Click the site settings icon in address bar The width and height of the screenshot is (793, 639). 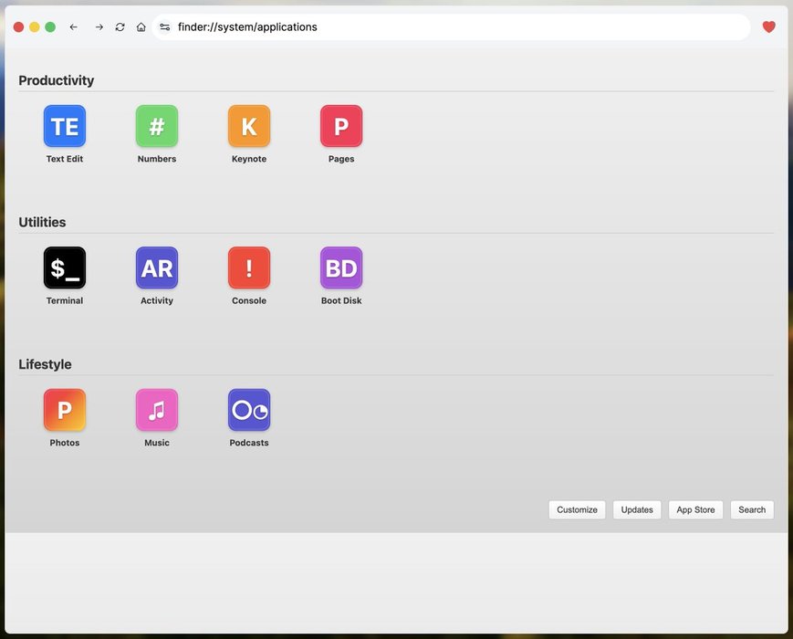pos(165,26)
